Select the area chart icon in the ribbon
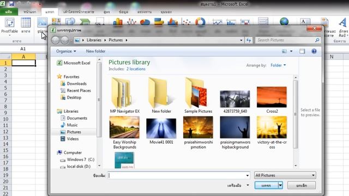Viewport: 349px width, 196px height. click(x=173, y=22)
